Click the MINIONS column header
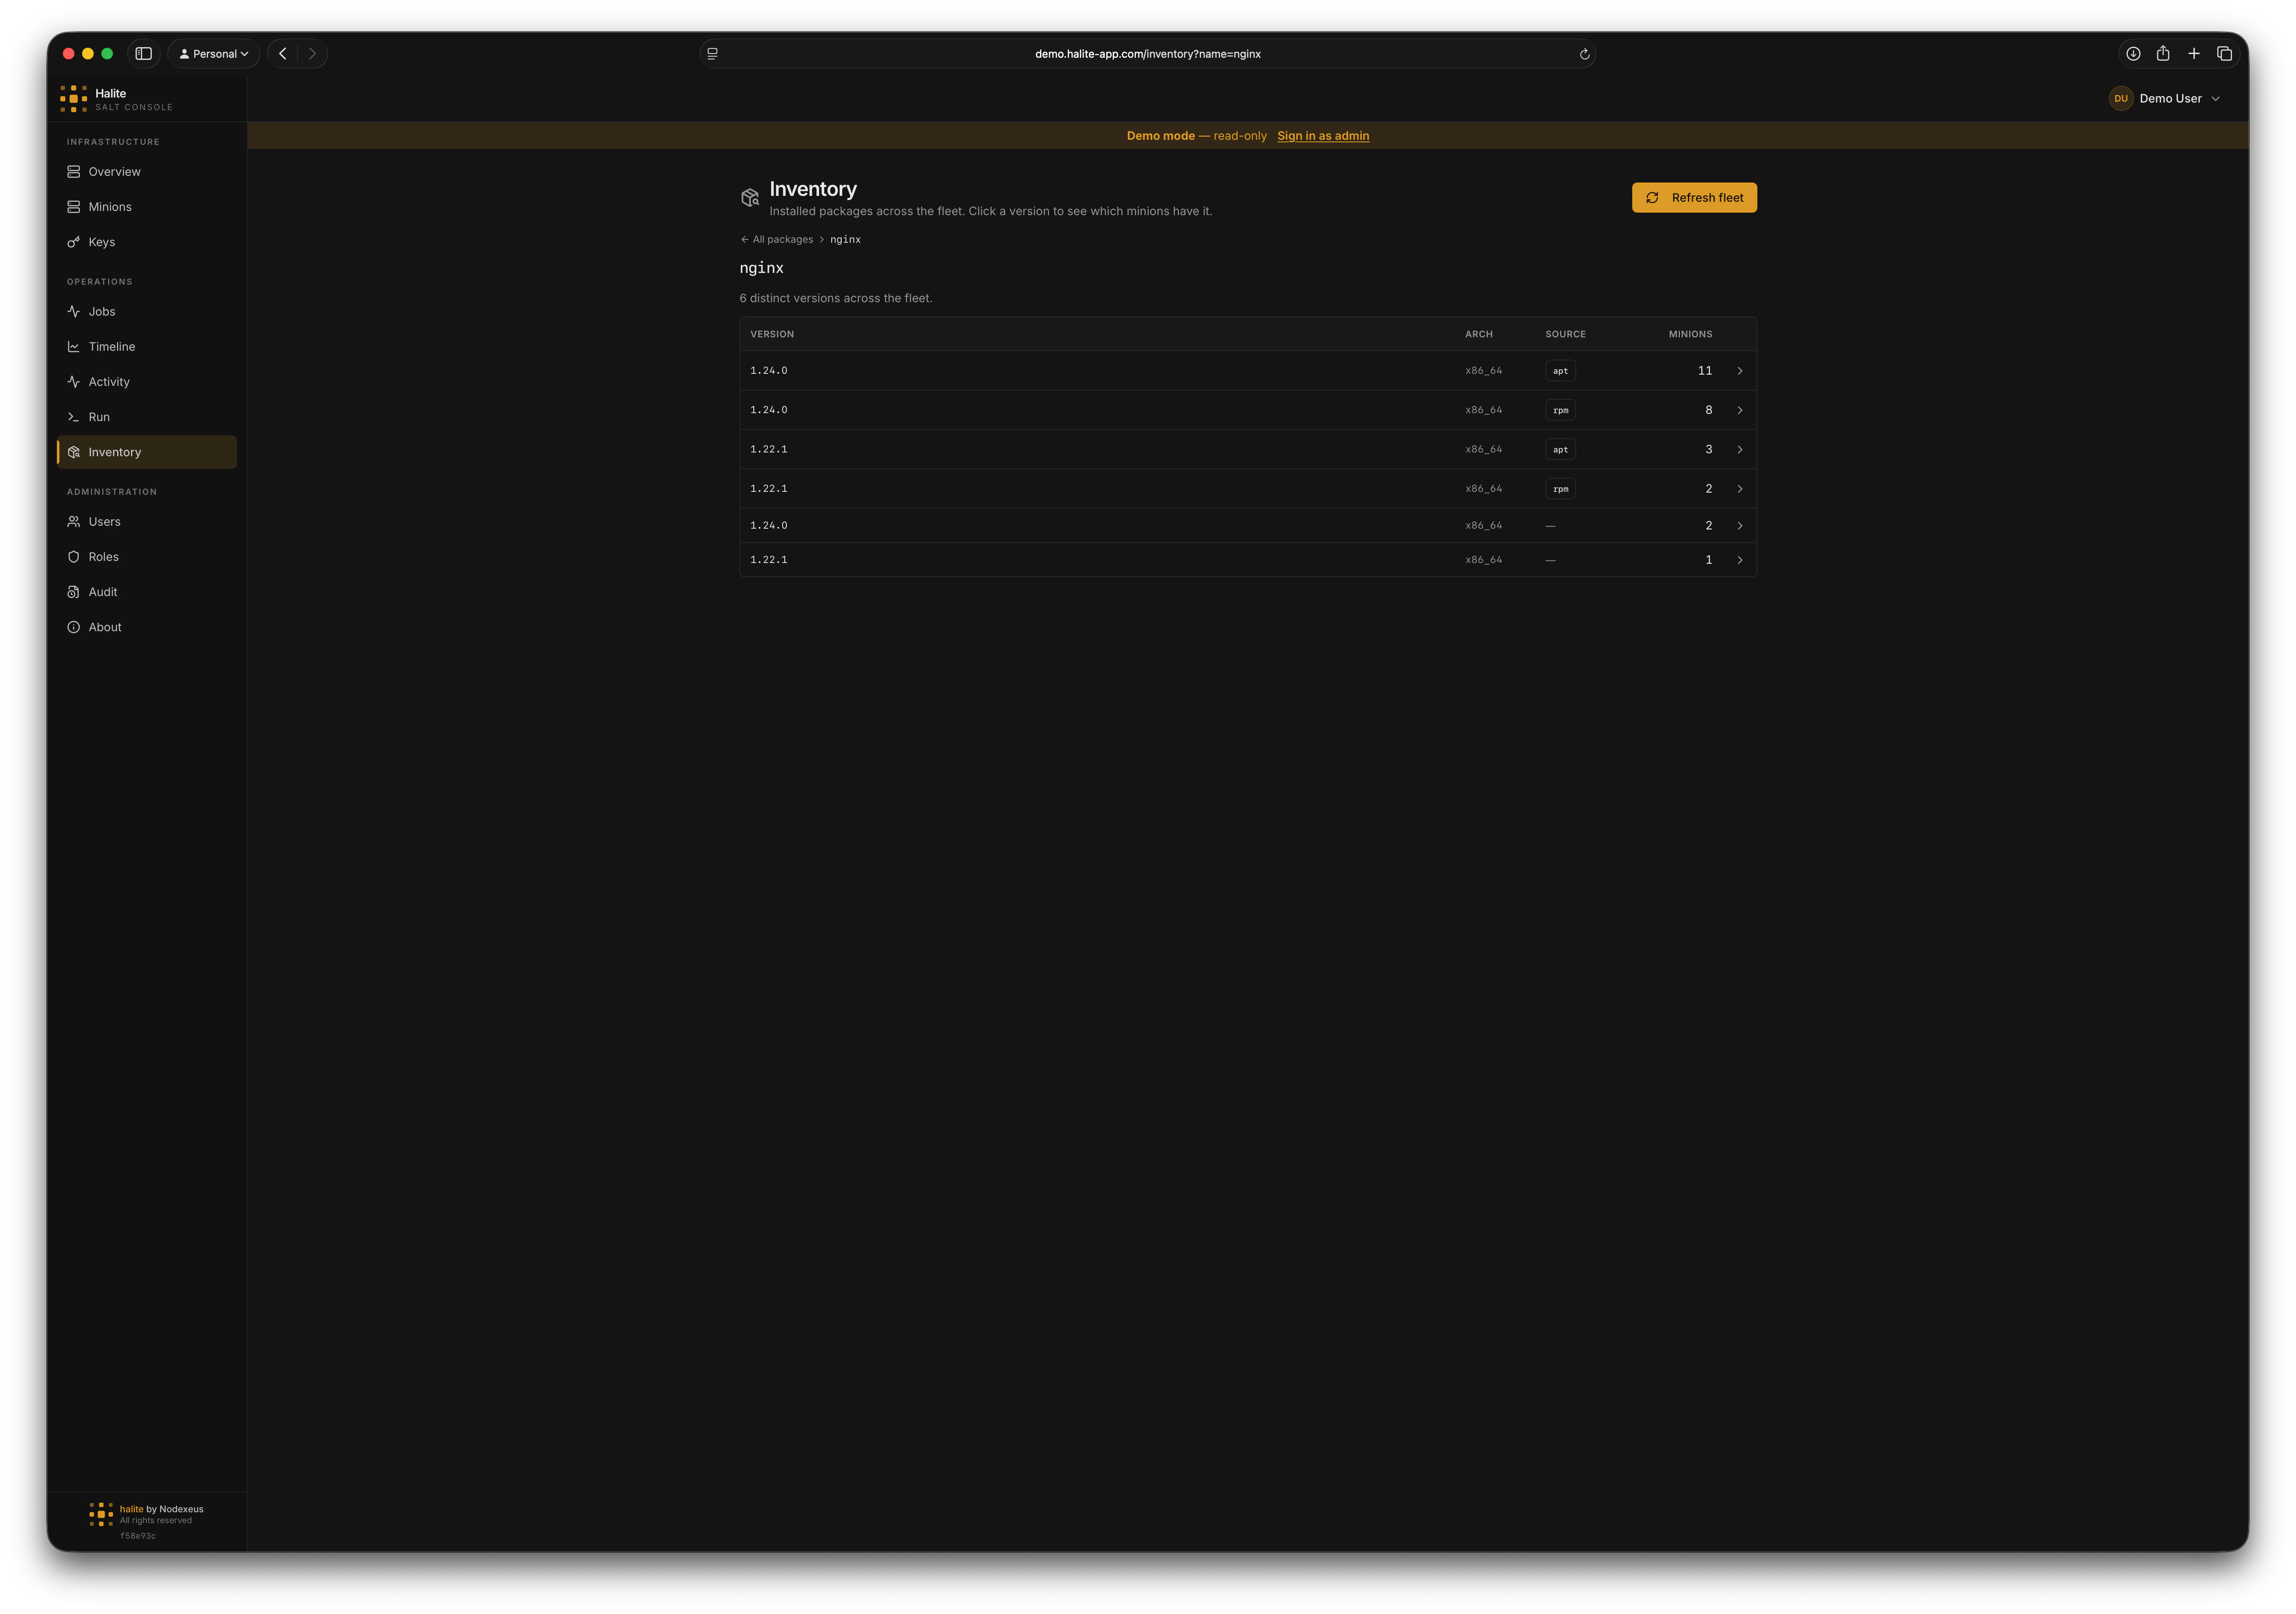This screenshot has width=2296, height=1614. [1690, 334]
